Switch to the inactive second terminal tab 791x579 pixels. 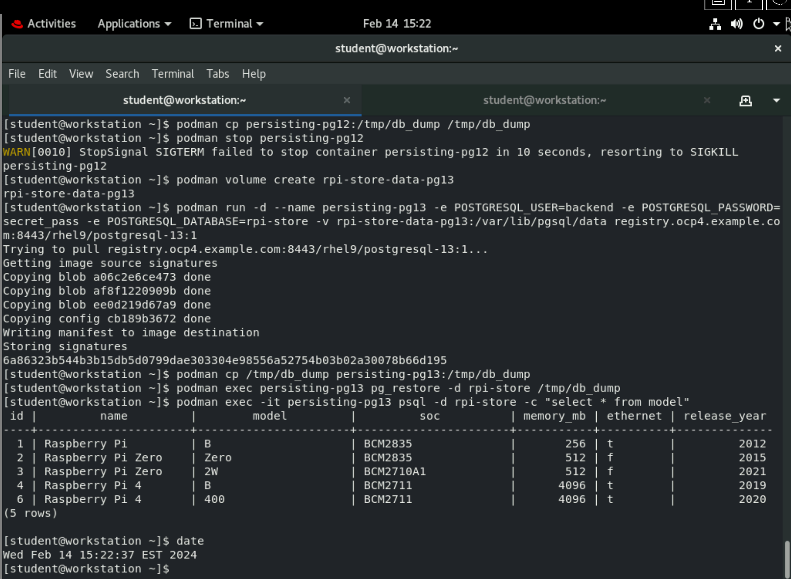[x=544, y=100]
